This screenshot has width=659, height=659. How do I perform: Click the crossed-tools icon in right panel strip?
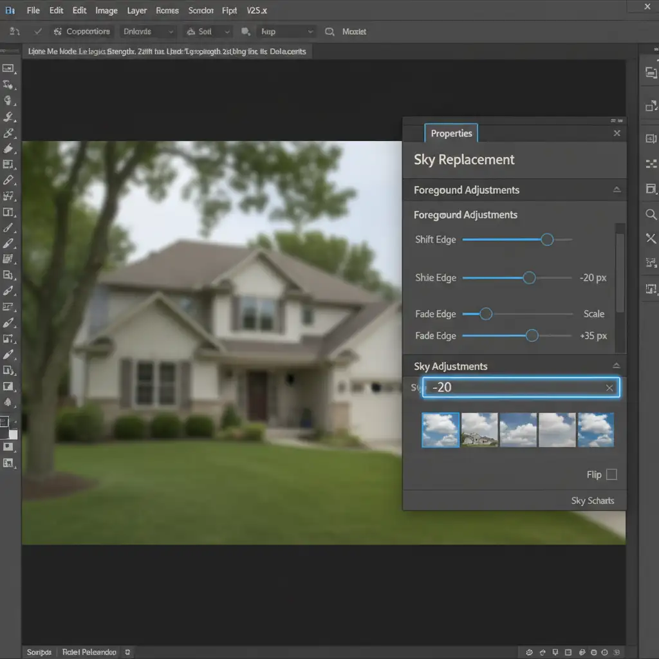651,238
